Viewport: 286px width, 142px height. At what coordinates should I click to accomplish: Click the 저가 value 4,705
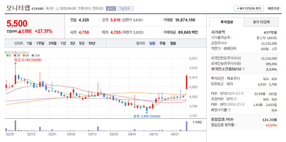tap(116, 33)
